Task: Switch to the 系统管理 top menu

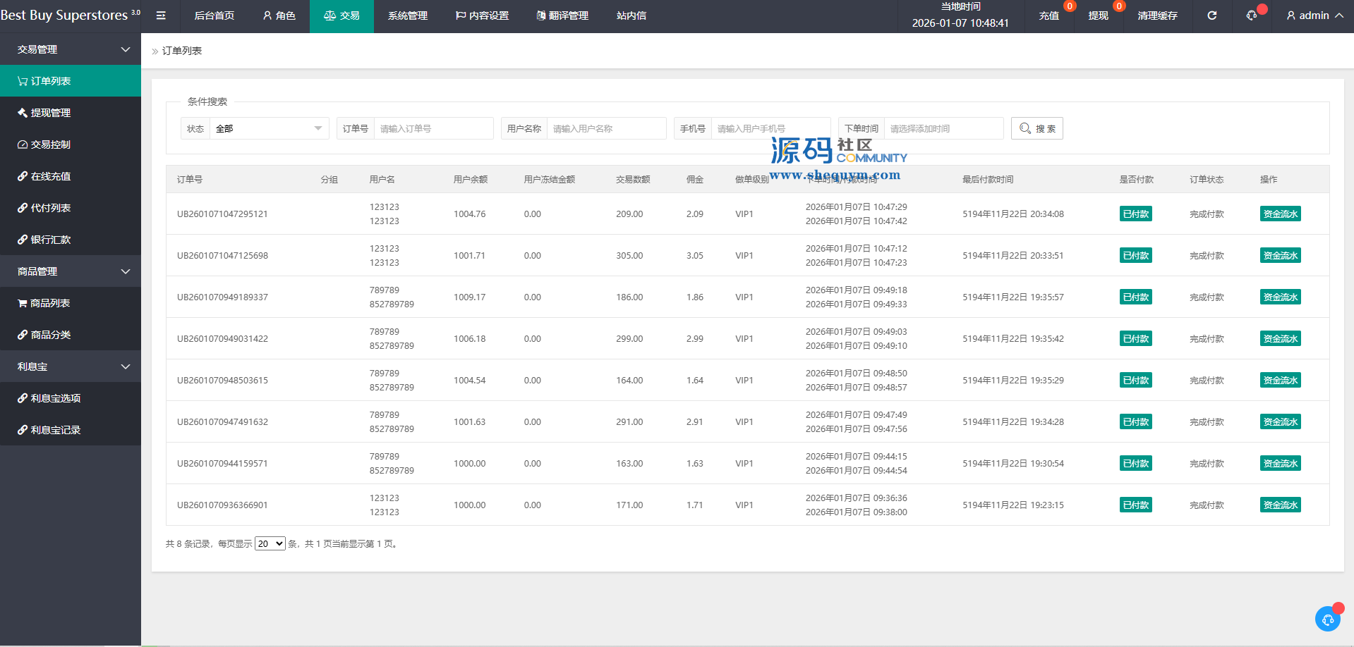Action: click(x=407, y=16)
